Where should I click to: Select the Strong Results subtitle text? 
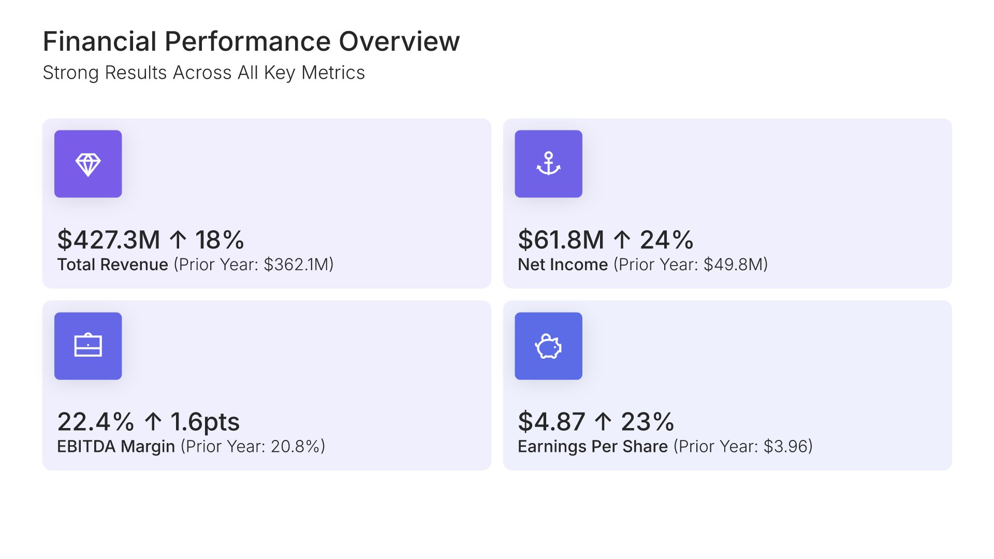click(x=203, y=73)
